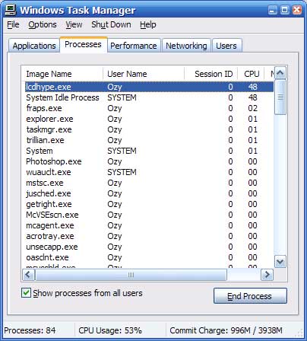This screenshot has width=307, height=341.
Task: Click the vertical scrollbar down arrow
Action: (280, 261)
